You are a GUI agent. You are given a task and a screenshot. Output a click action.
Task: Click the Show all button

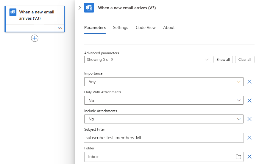coord(223,60)
